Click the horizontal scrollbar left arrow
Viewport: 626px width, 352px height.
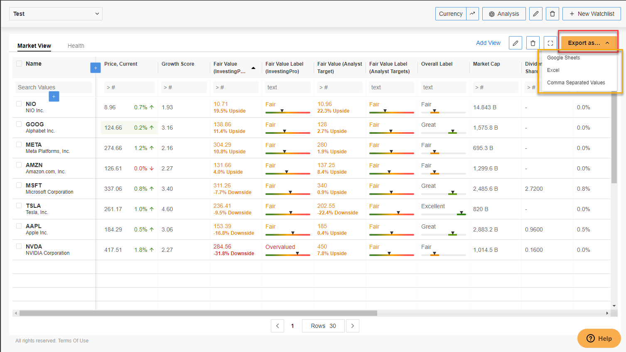(x=16, y=313)
